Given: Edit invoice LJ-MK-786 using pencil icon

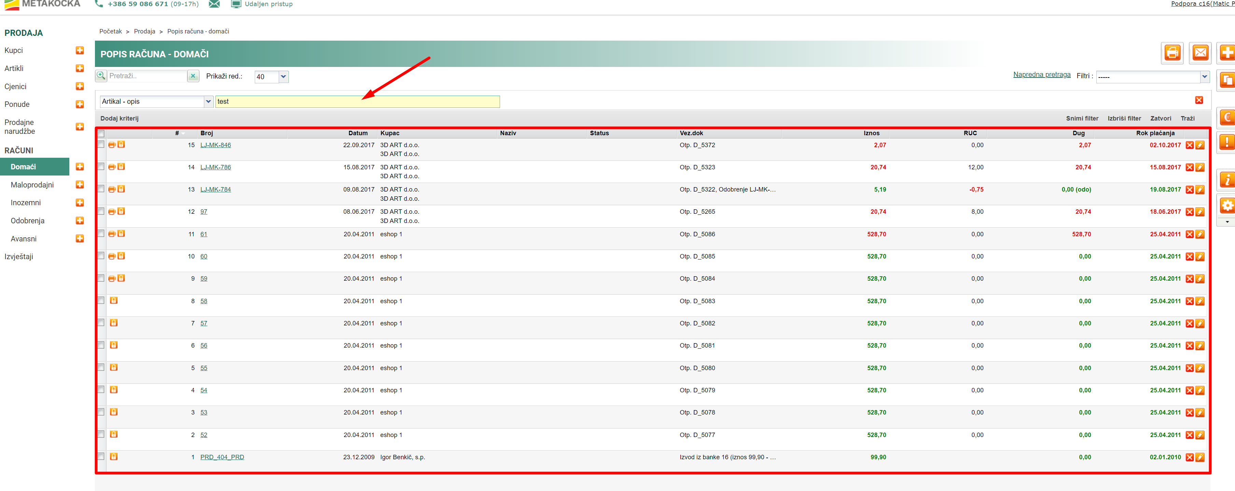Looking at the screenshot, I should [x=1200, y=167].
